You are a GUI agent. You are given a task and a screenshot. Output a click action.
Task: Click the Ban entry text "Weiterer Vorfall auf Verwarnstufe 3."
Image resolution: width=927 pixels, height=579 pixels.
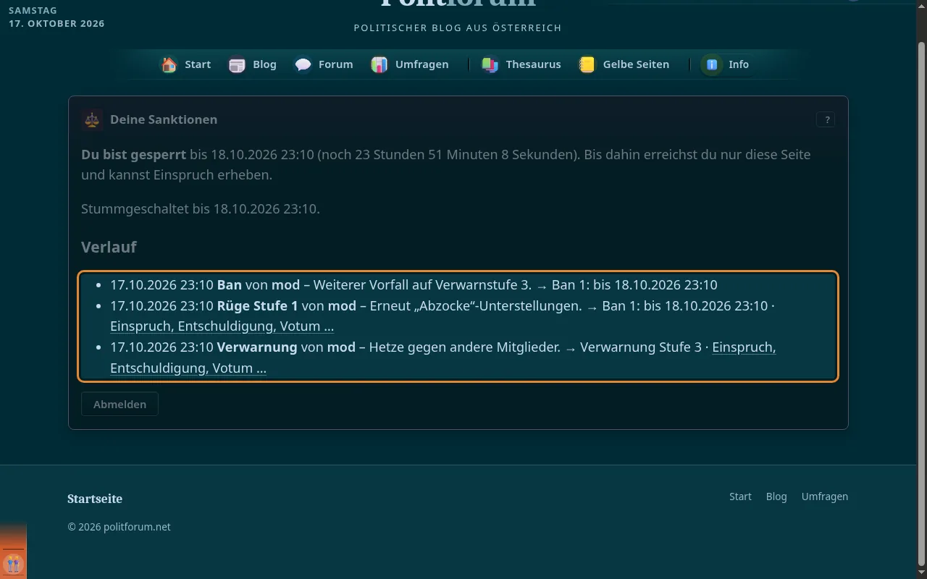tap(422, 285)
